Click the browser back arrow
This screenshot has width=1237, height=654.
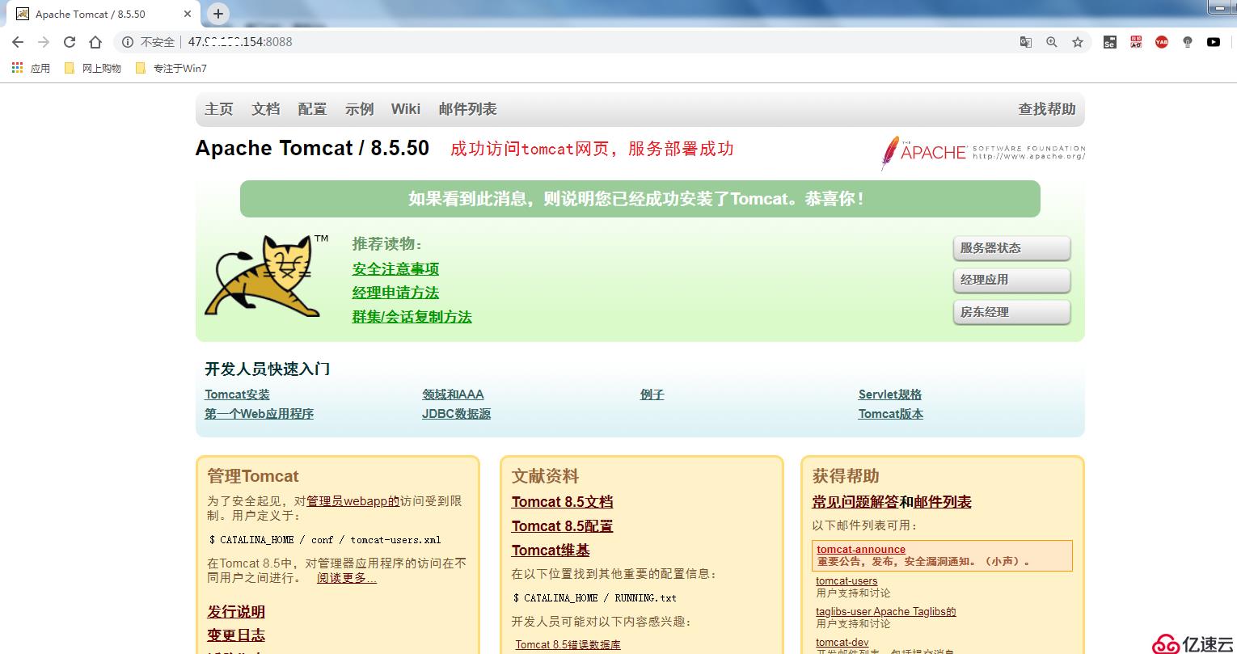(18, 42)
